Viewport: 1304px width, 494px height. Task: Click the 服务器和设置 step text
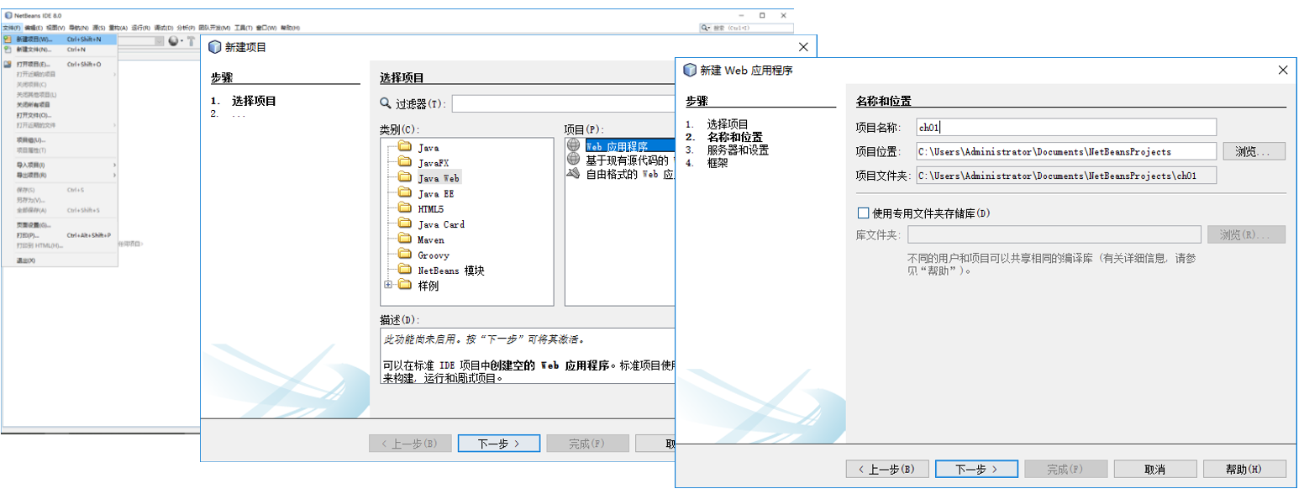(x=738, y=150)
